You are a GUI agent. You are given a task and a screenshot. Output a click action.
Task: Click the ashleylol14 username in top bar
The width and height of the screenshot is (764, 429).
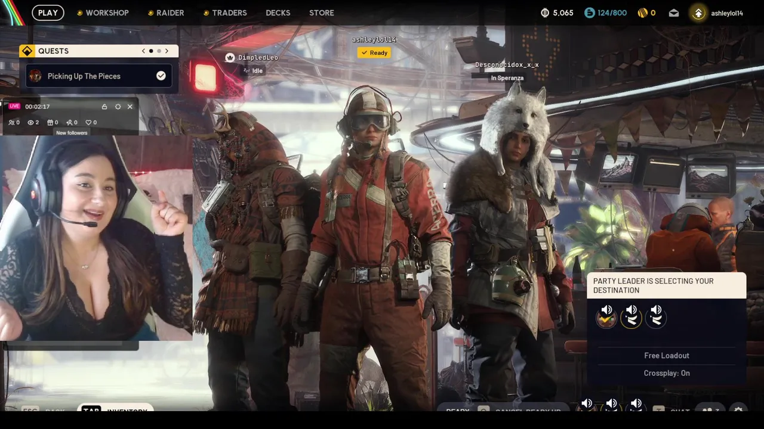click(x=727, y=13)
